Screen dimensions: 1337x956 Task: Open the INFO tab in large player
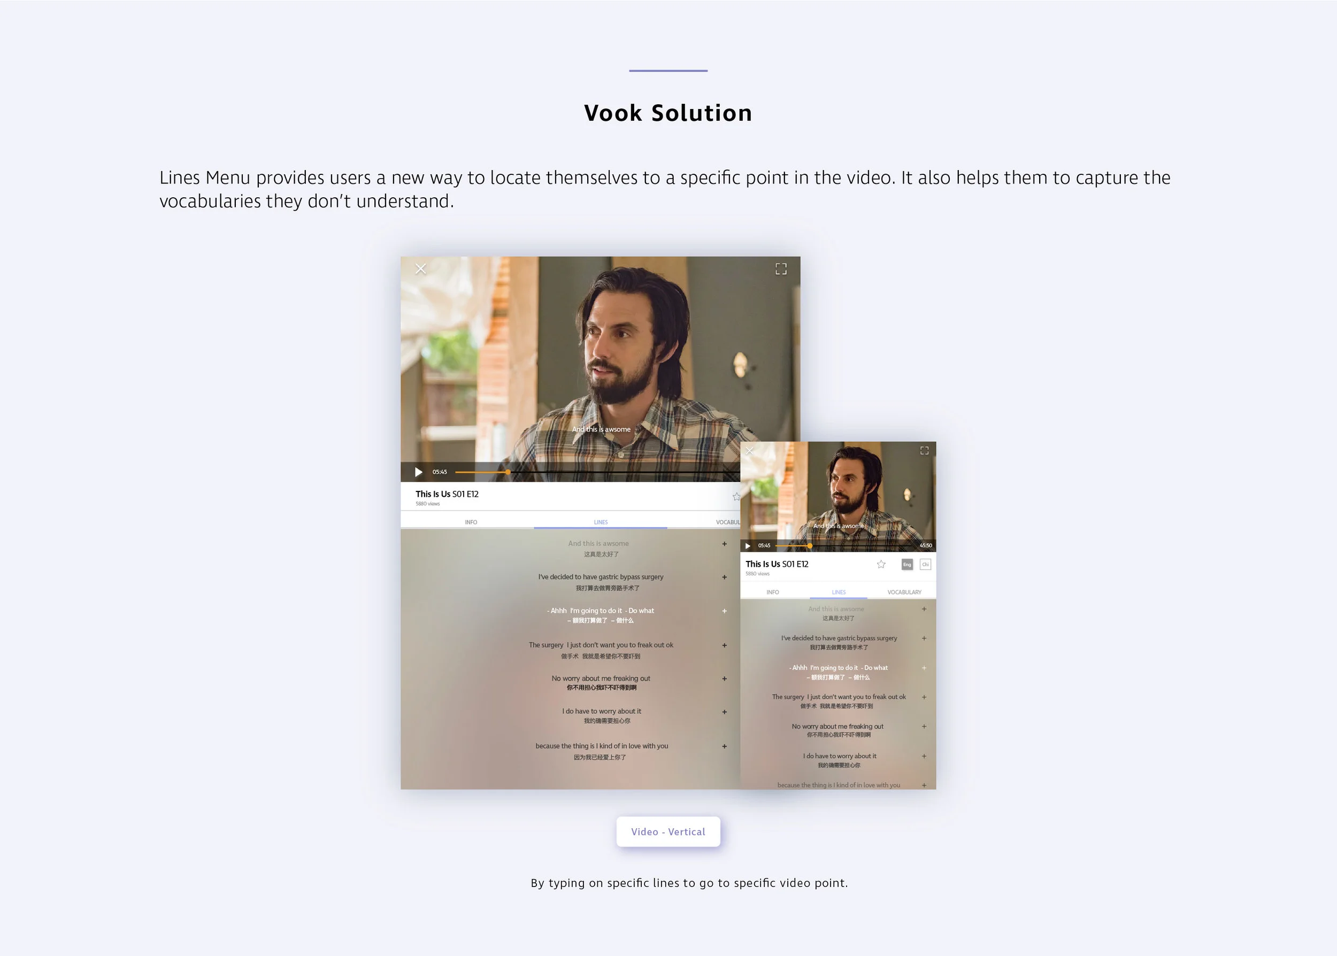[471, 522]
